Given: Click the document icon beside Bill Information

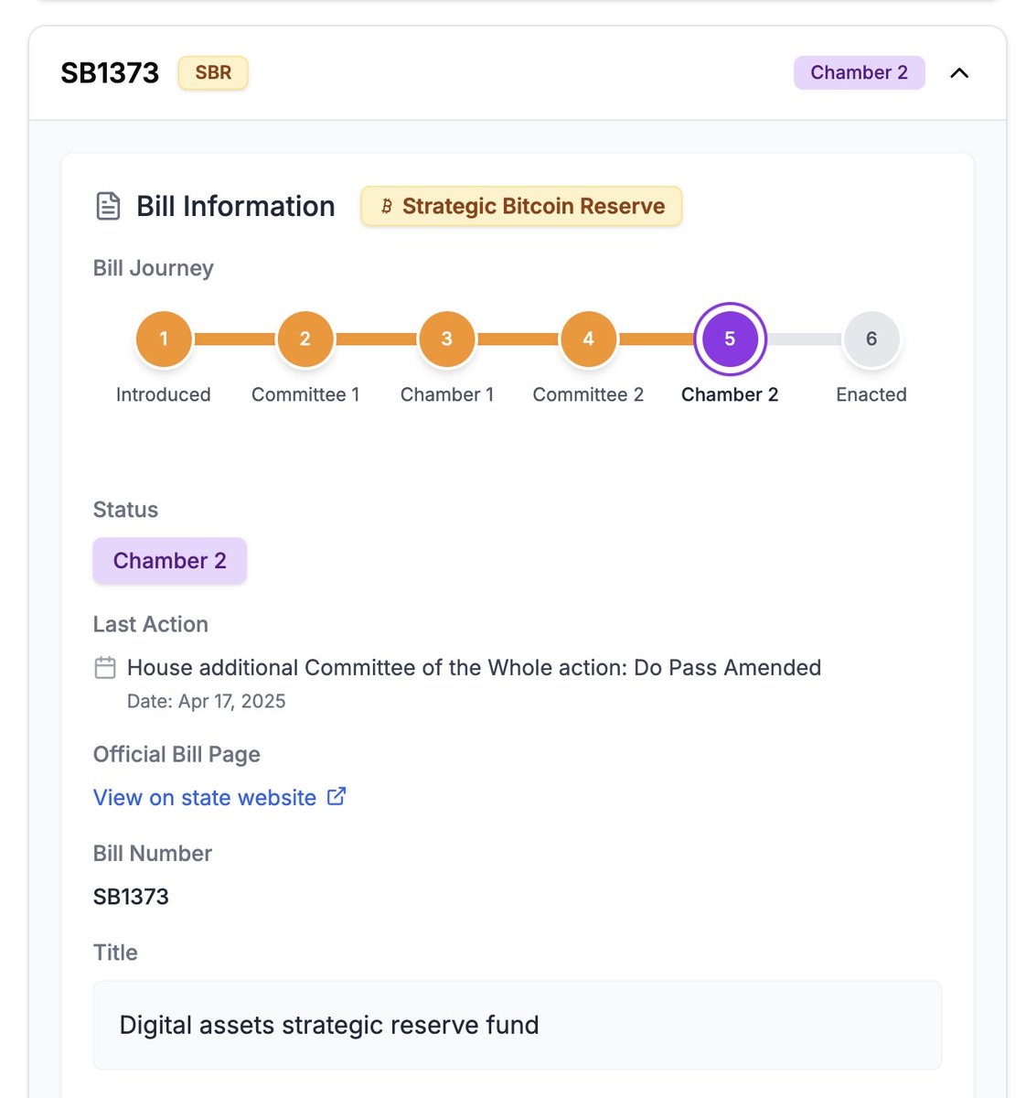Looking at the screenshot, I should [x=108, y=206].
